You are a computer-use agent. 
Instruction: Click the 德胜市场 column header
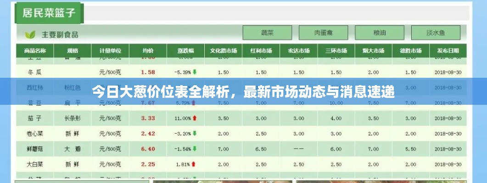click(411, 51)
